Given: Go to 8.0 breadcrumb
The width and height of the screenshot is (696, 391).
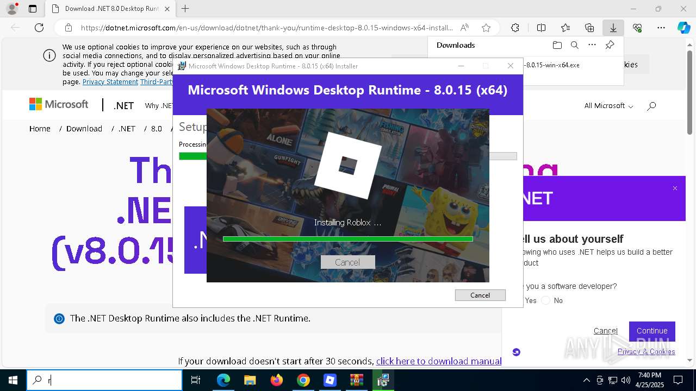Looking at the screenshot, I should (x=157, y=129).
